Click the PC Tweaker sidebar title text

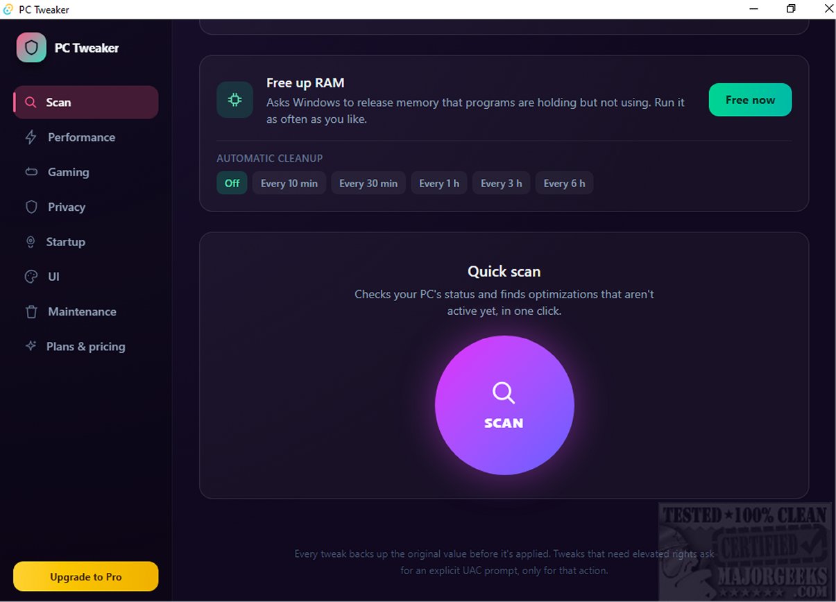point(87,48)
